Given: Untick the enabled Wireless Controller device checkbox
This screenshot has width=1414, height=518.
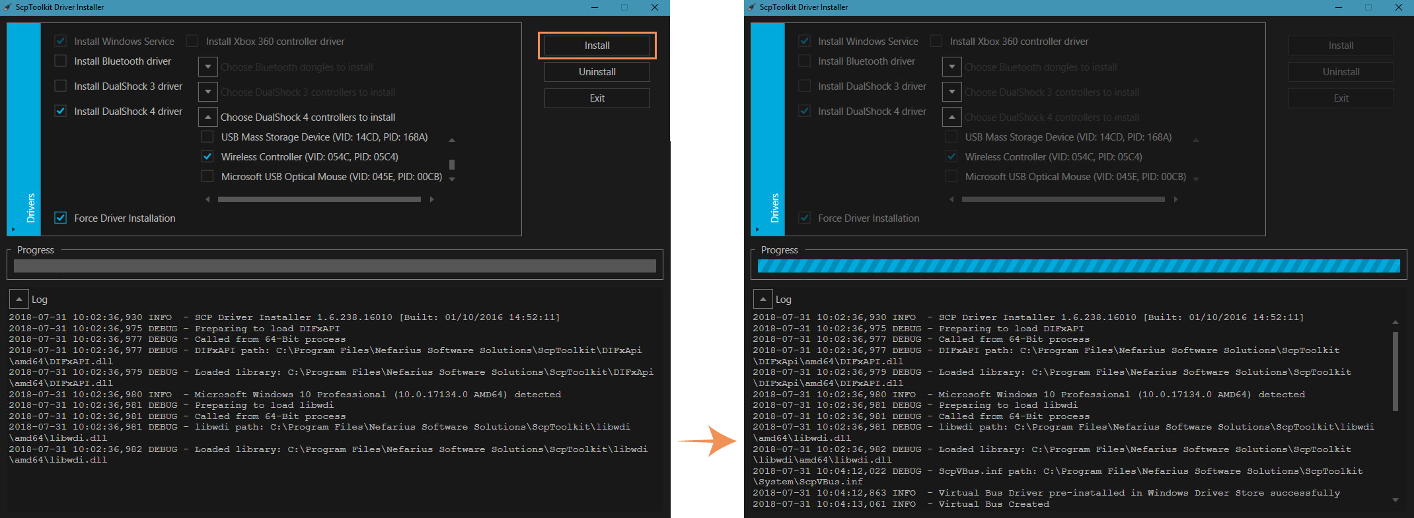Looking at the screenshot, I should 207,157.
